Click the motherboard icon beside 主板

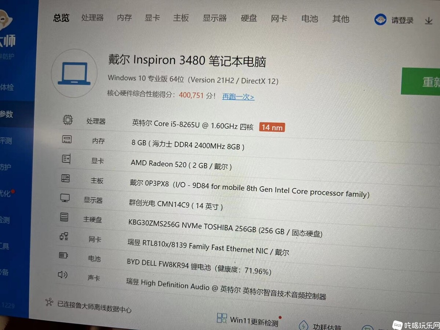pos(66,178)
